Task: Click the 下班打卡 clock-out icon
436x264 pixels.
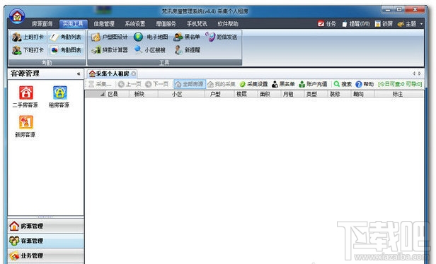Action: click(17, 50)
